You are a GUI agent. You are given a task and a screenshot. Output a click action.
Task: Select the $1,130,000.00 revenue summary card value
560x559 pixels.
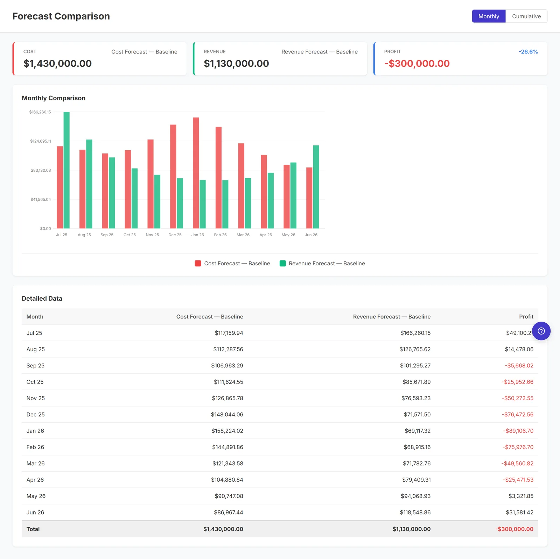236,63
